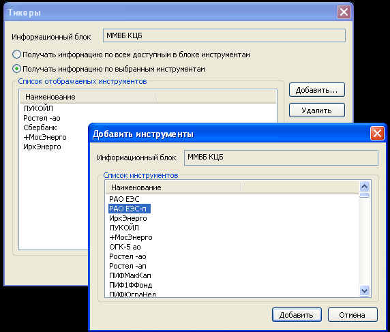Click Наименование header in Тикеры list
390x332 pixels.
tap(87, 97)
